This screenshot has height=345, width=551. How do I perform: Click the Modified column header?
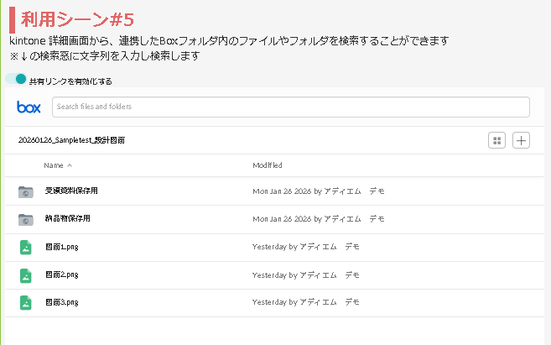(268, 165)
